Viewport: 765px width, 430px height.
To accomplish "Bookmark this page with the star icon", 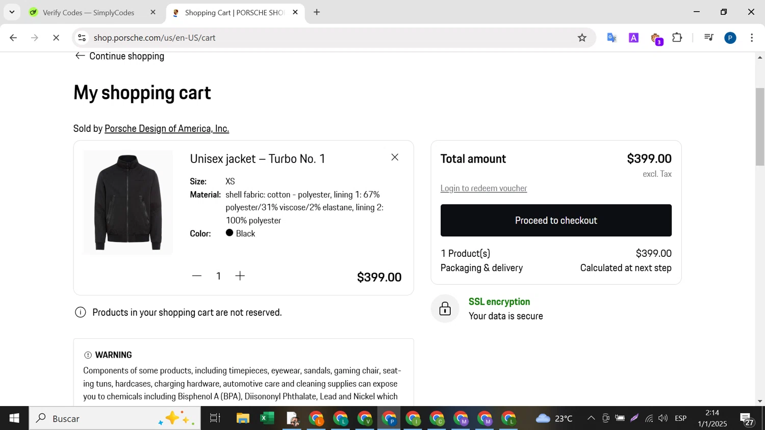I will [582, 38].
